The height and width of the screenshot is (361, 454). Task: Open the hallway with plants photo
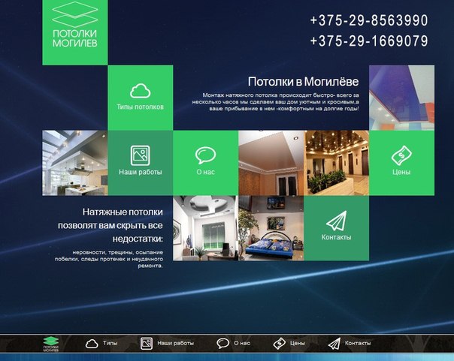pos(337,163)
